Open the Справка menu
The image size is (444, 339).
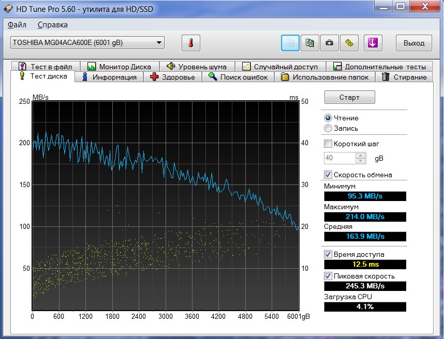(52, 25)
